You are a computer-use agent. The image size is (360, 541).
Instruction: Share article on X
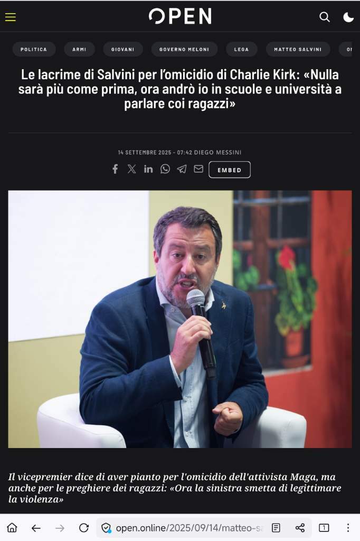click(131, 169)
